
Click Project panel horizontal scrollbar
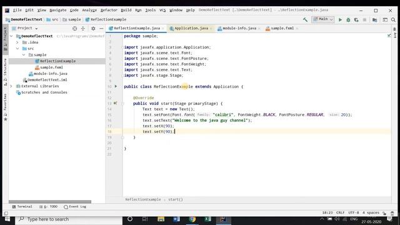tap(50, 201)
